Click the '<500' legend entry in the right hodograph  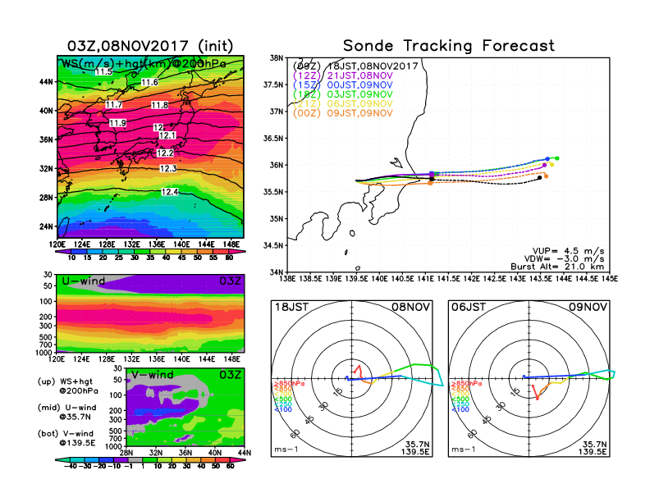pyautogui.click(x=460, y=399)
